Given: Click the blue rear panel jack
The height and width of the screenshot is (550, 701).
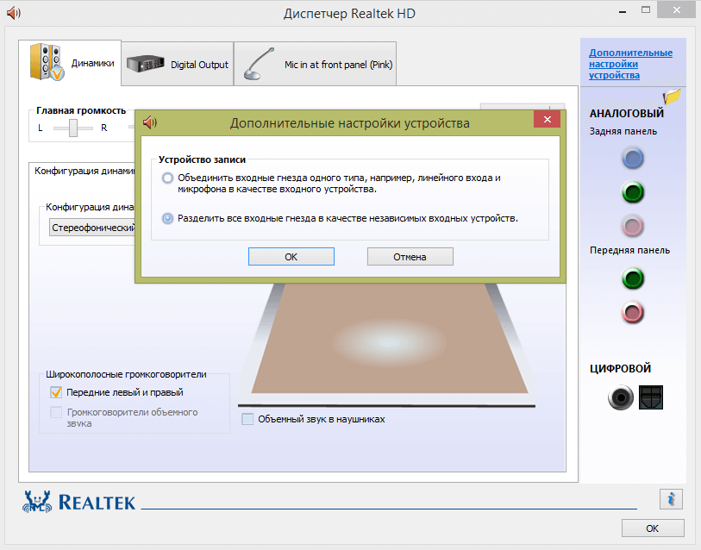Looking at the screenshot, I should click(633, 158).
